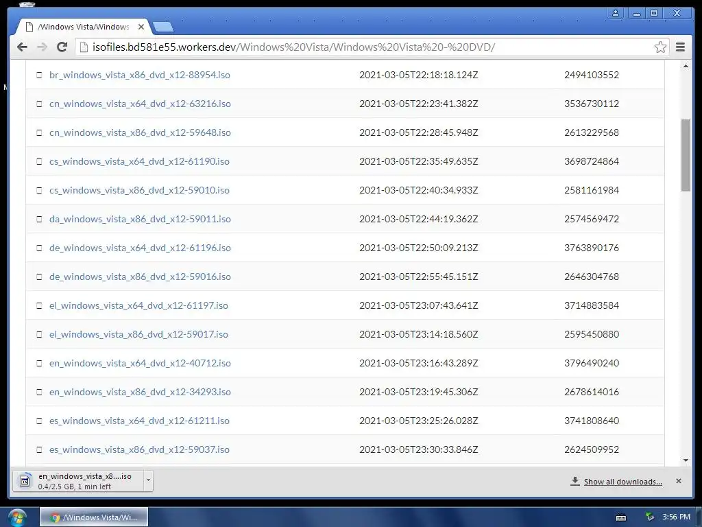Click file icon beside da_windows_vista_x86 iso

click(x=39, y=219)
